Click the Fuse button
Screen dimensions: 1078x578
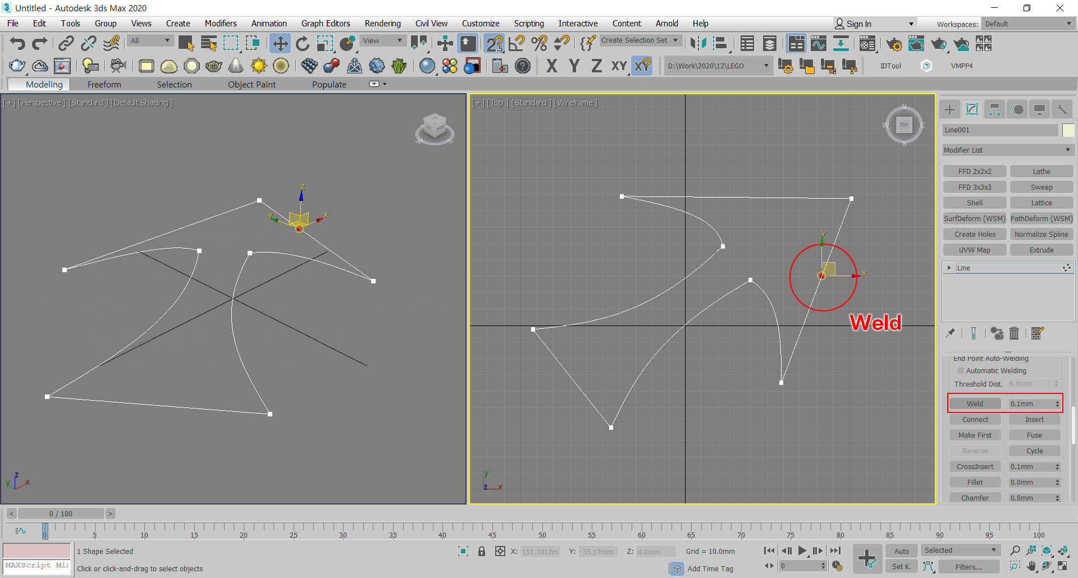(1034, 435)
